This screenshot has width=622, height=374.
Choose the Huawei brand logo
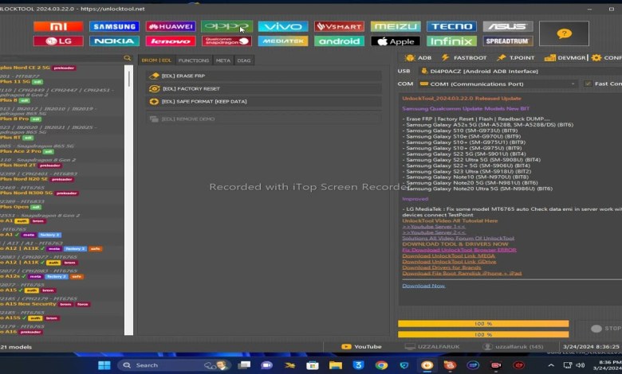pos(171,26)
